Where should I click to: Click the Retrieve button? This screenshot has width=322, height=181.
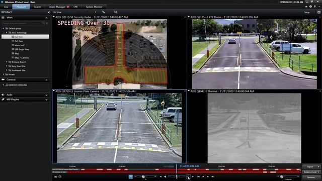tap(311, 177)
